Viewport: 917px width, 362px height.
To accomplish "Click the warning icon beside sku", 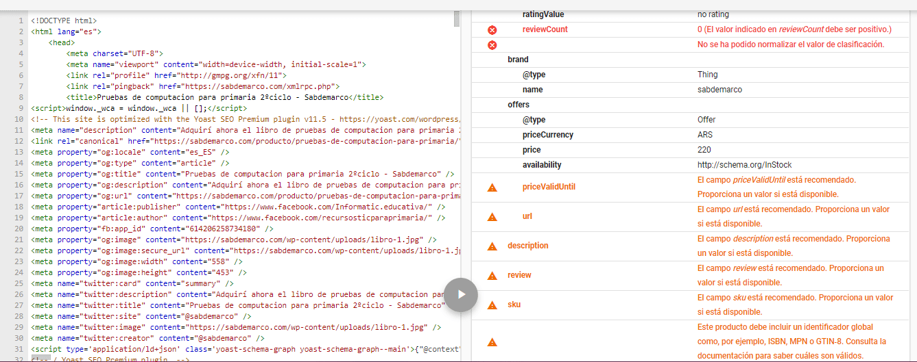I will [492, 305].
